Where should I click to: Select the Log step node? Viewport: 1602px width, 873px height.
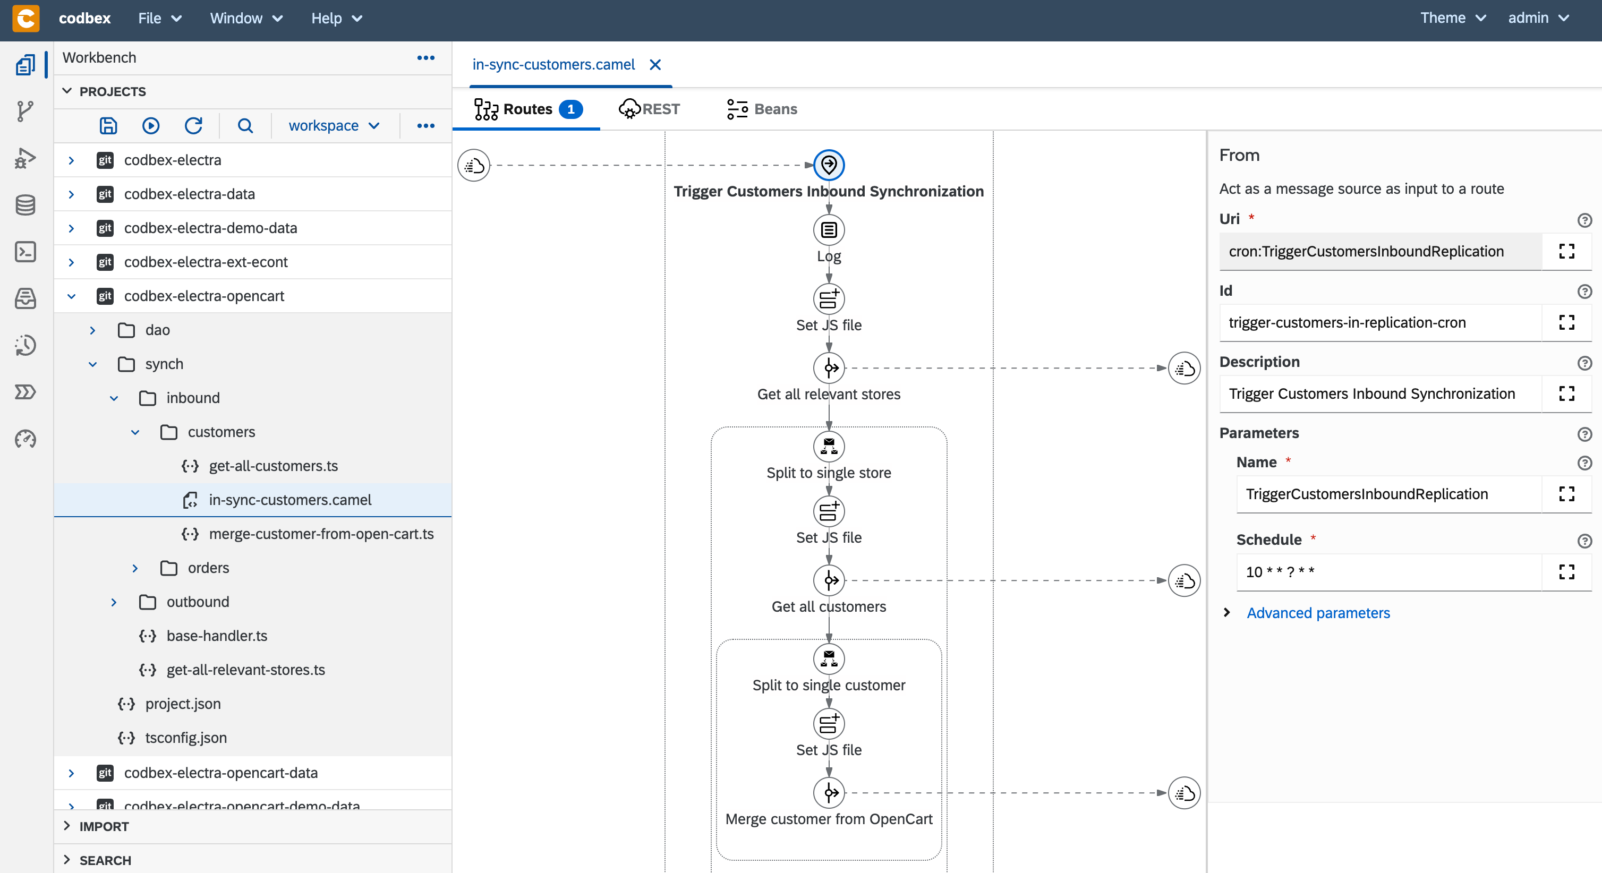tap(829, 230)
